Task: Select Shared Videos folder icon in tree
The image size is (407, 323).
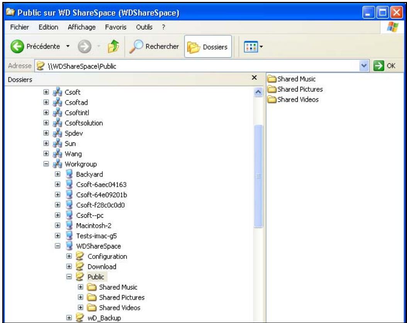Action: coord(92,308)
